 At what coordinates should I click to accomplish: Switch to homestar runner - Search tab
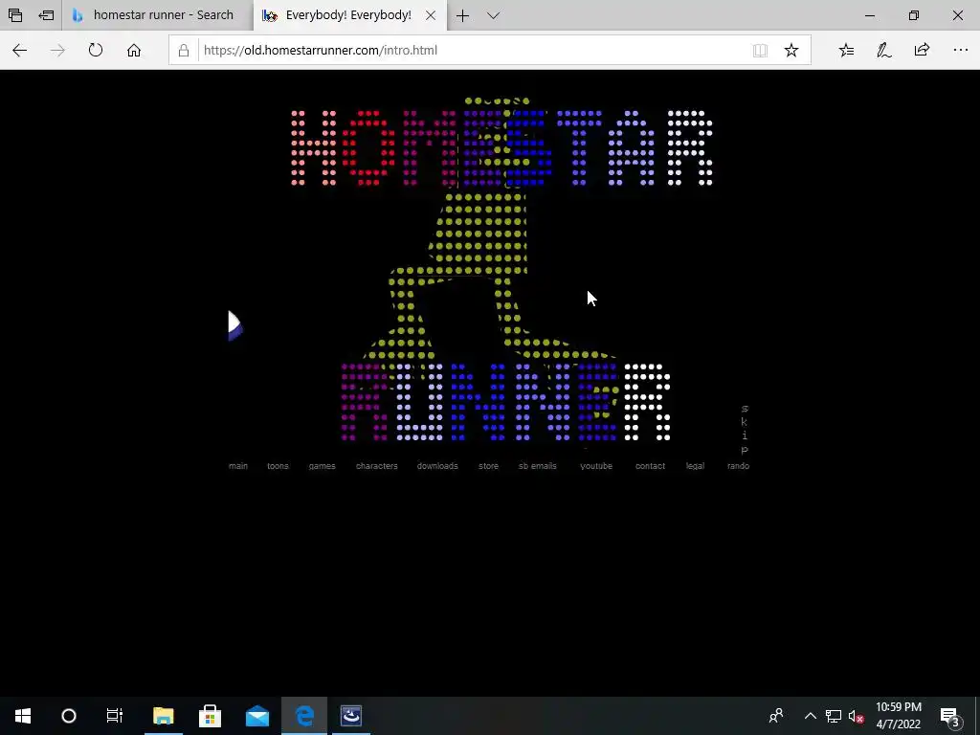coord(158,15)
